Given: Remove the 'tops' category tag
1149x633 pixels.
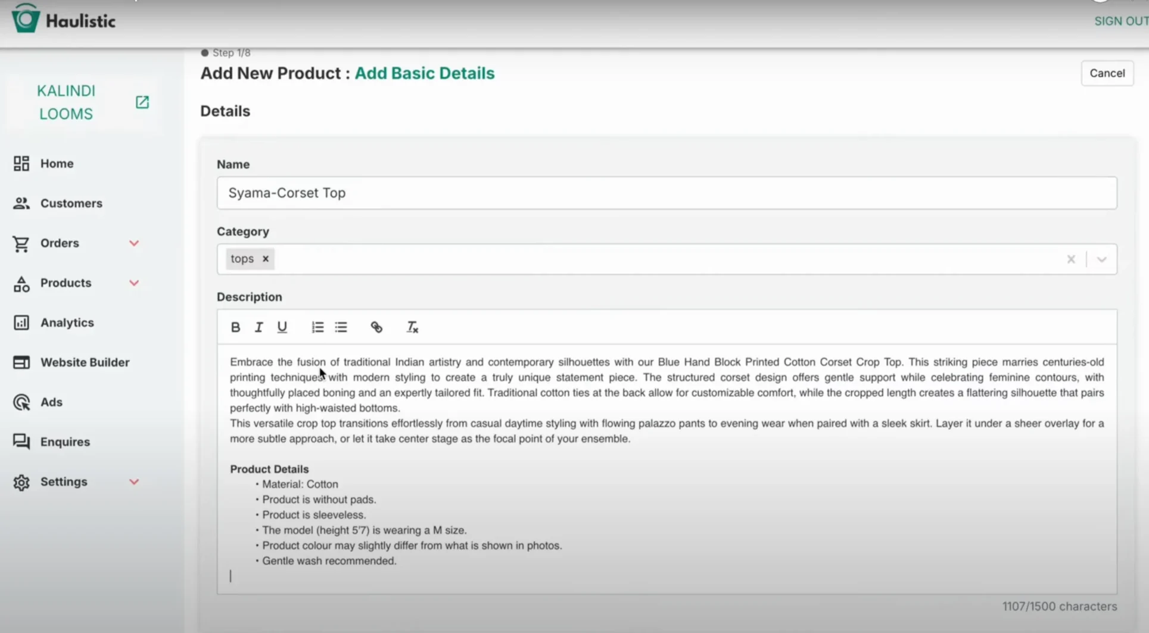Looking at the screenshot, I should click(x=266, y=259).
